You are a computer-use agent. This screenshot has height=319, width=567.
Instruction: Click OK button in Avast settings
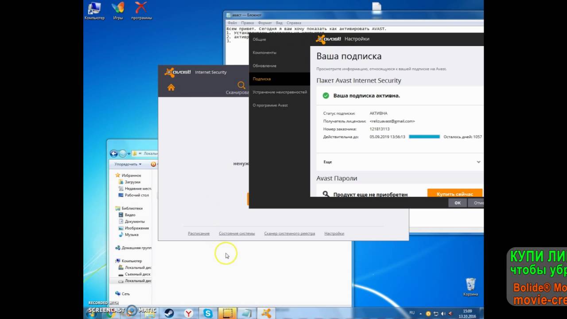pyautogui.click(x=458, y=203)
